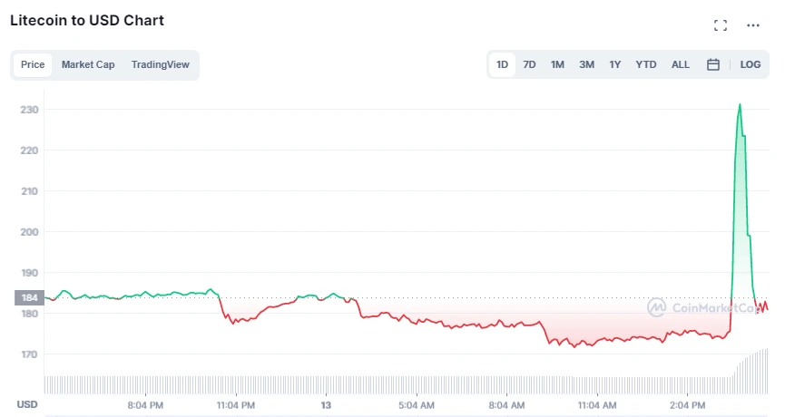Select the 1D time range
The image size is (785, 417).
[x=502, y=64]
